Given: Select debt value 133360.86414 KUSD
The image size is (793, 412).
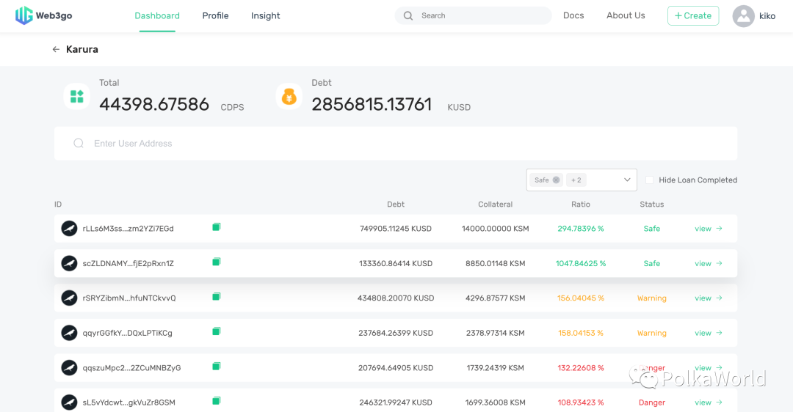Looking at the screenshot, I should tap(396, 264).
